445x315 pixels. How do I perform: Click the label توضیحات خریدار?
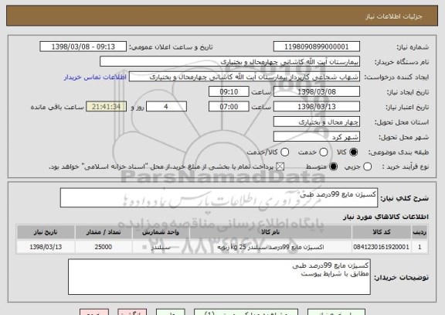click(x=401, y=277)
